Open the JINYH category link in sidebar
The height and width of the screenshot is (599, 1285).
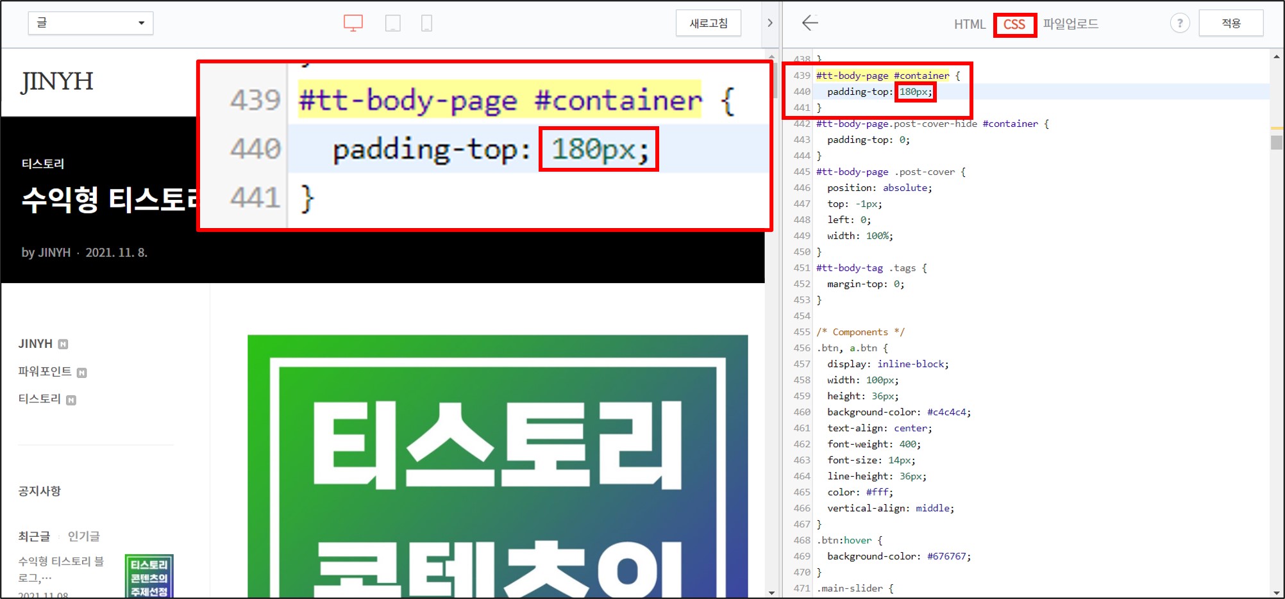tap(35, 344)
